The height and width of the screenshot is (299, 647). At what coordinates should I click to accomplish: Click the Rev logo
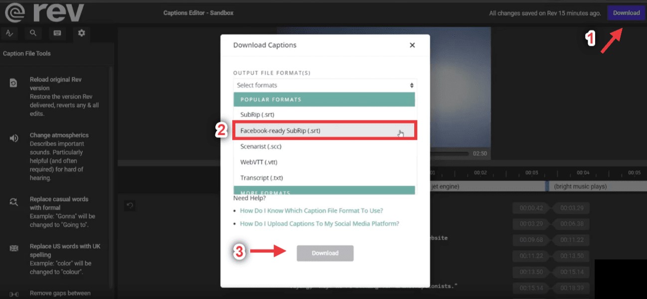tap(44, 12)
